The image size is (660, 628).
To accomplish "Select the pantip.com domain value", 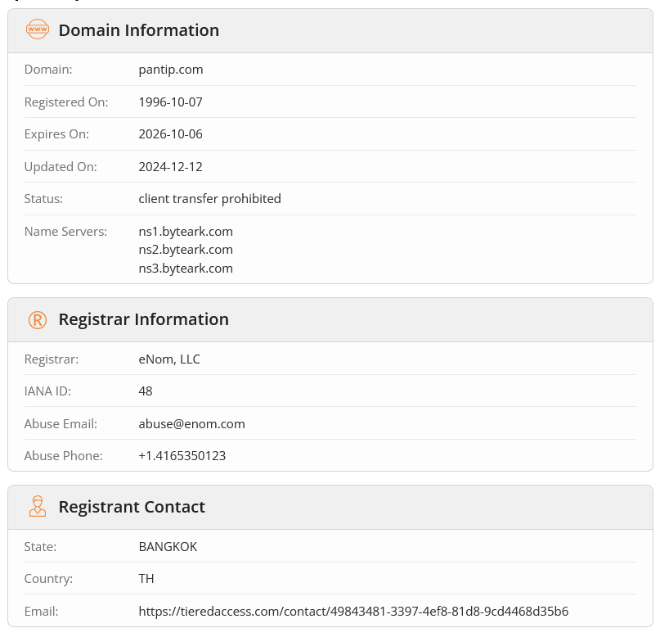I will (171, 70).
